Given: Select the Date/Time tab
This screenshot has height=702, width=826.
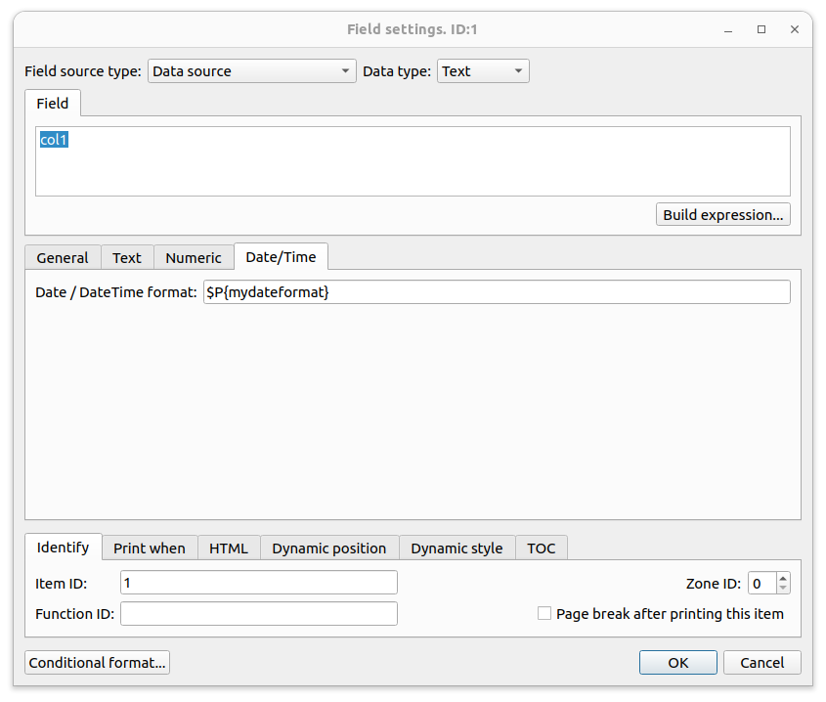Looking at the screenshot, I should coord(281,257).
